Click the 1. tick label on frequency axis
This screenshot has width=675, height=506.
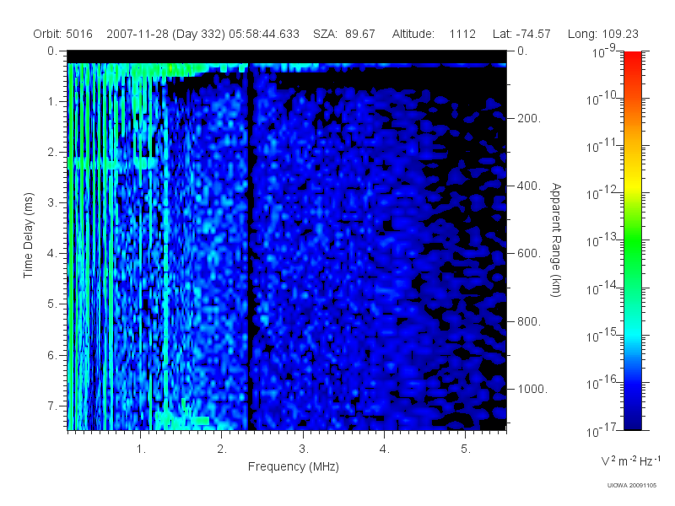pos(141,449)
